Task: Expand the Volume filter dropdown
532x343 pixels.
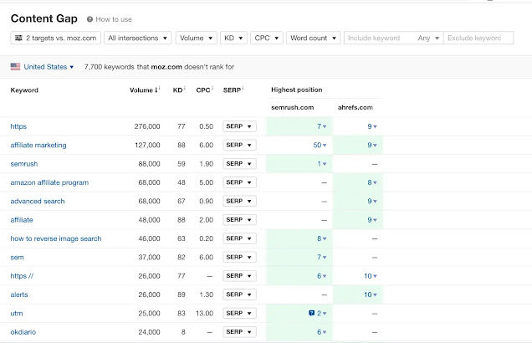Action: (x=196, y=38)
